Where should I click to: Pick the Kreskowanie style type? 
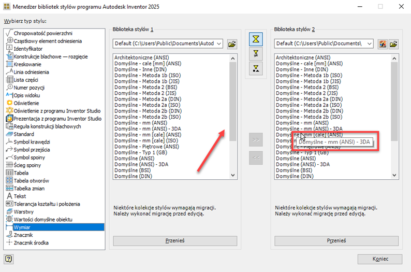pyautogui.click(x=27, y=64)
